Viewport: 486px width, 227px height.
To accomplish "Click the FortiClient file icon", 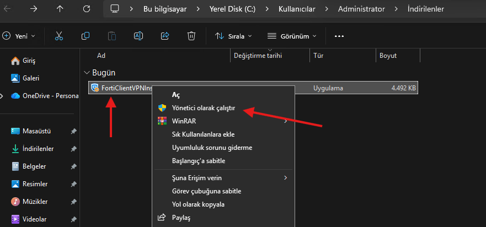I will click(x=95, y=88).
